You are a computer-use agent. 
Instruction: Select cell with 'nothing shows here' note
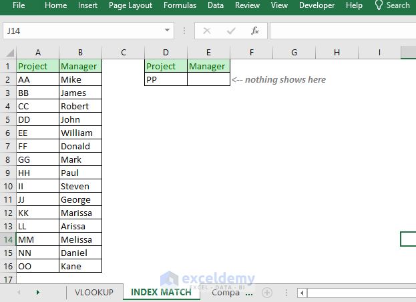tap(251, 79)
